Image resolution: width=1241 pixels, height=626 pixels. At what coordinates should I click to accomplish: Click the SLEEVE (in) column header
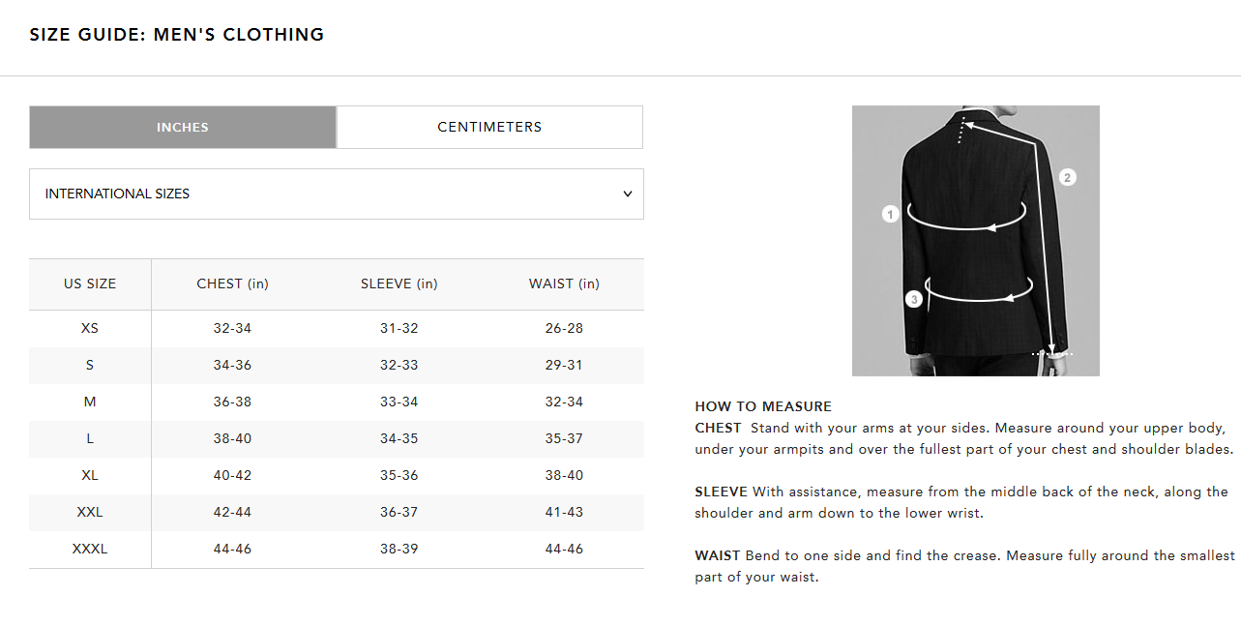(x=399, y=284)
